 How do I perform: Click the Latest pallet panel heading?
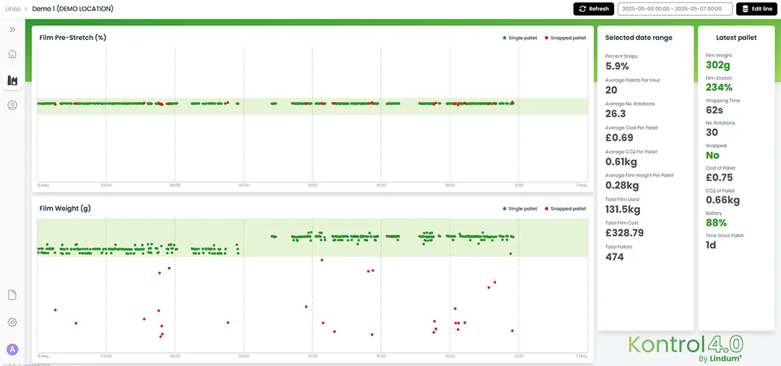[736, 38]
